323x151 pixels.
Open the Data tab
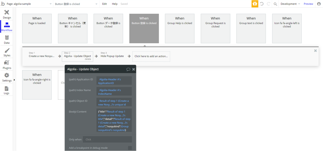coord(7,39)
